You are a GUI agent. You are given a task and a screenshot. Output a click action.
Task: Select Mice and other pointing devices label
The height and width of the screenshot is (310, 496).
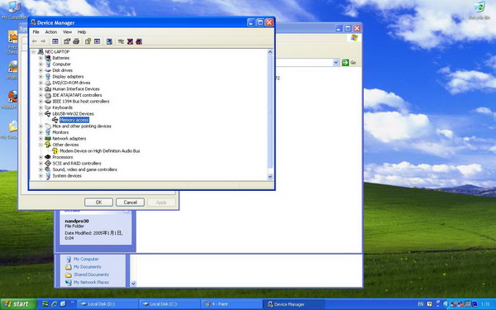tap(82, 126)
